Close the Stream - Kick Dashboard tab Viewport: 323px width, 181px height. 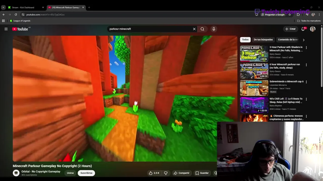click(x=43, y=8)
